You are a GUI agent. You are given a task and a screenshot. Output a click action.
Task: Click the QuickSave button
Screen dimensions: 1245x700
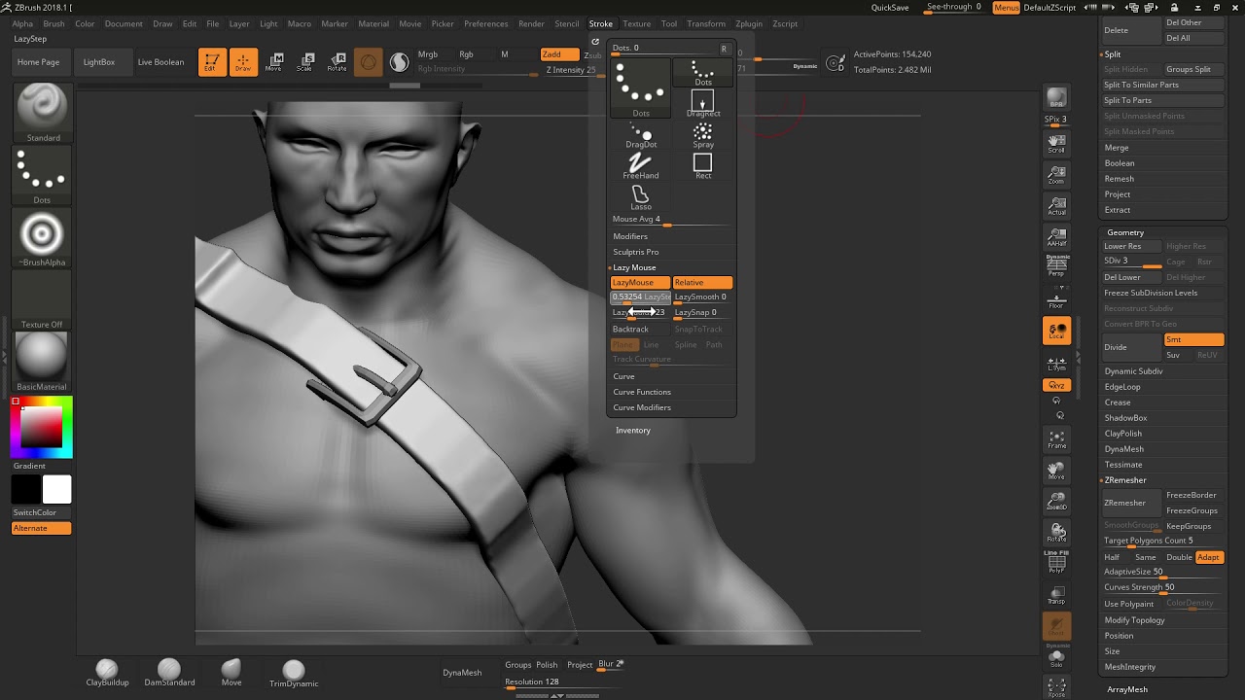(x=890, y=8)
